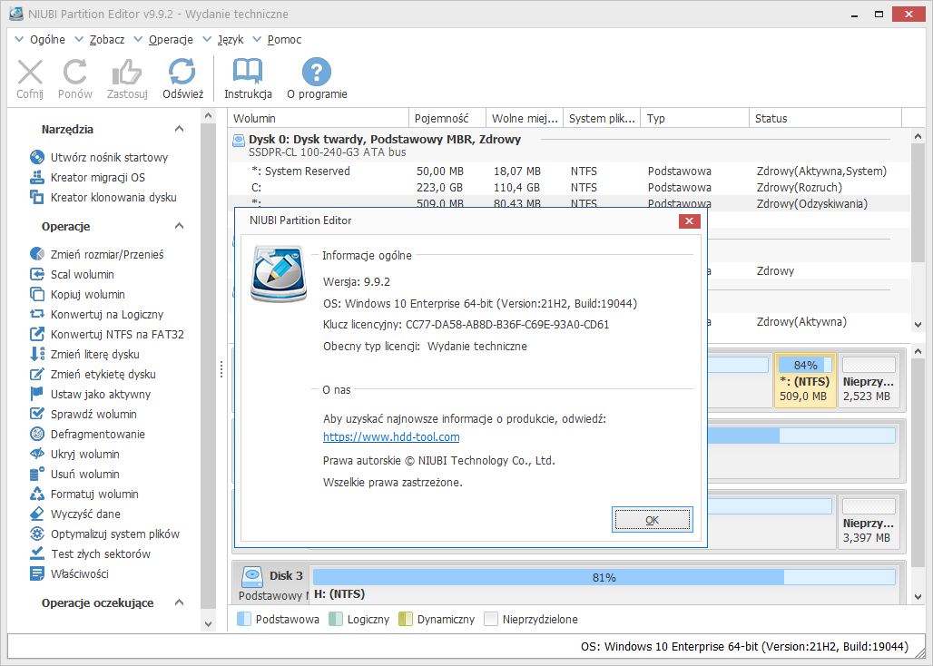The height and width of the screenshot is (666, 933).
Task: Click the Zdrowy(Rozruch) status cell
Action: 799,187
